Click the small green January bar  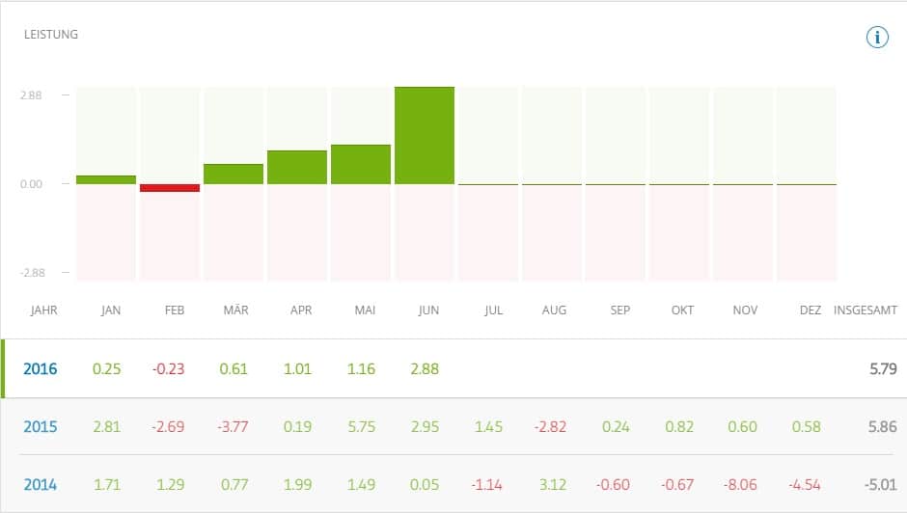106,179
